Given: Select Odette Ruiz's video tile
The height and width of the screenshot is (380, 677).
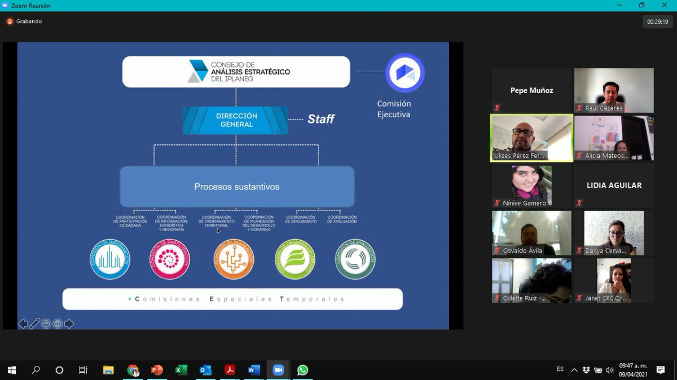Looking at the screenshot, I should coord(531,280).
